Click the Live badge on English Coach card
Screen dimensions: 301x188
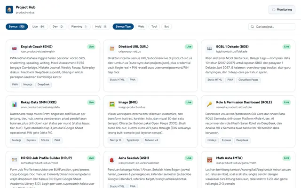(x=91, y=47)
